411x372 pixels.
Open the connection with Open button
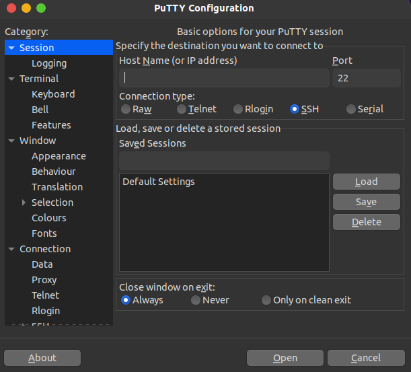point(285,358)
